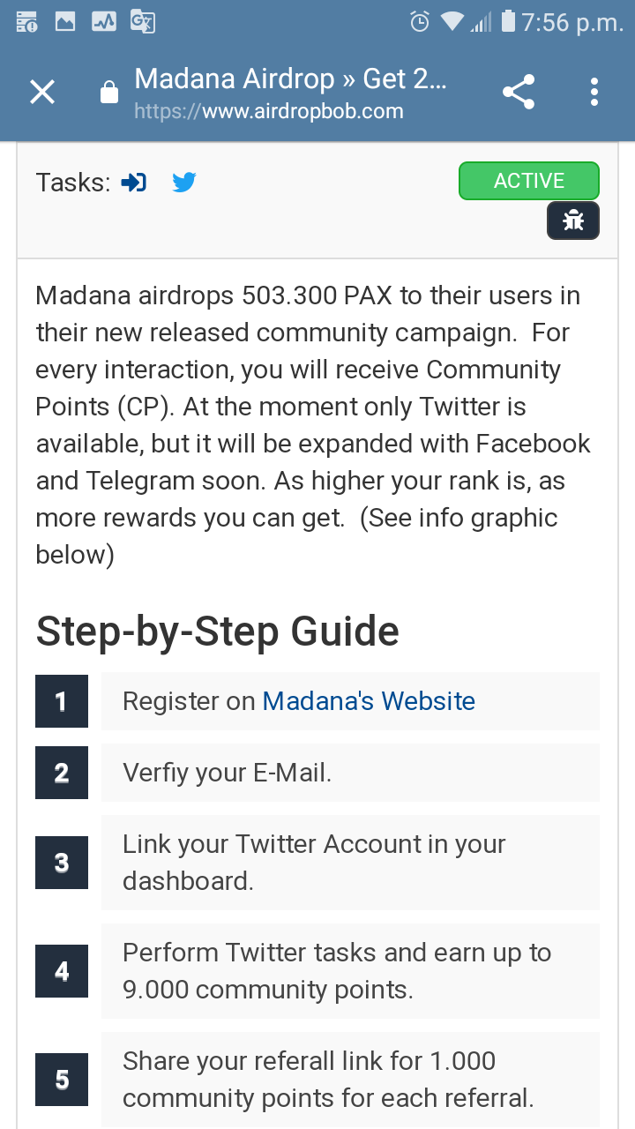
Task: Share the page using share icon
Action: pyautogui.click(x=519, y=92)
